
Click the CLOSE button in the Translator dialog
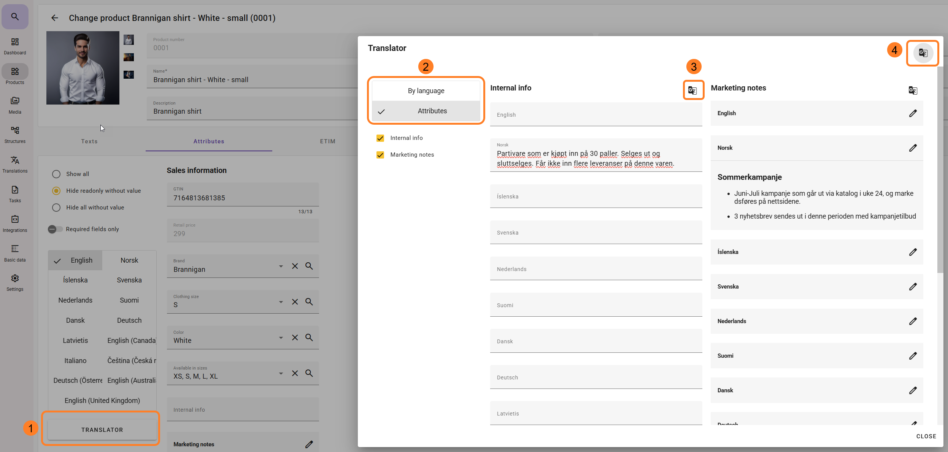(x=926, y=436)
